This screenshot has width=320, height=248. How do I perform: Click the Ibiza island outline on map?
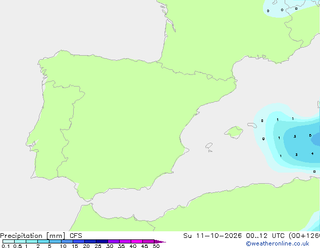(x=209, y=146)
